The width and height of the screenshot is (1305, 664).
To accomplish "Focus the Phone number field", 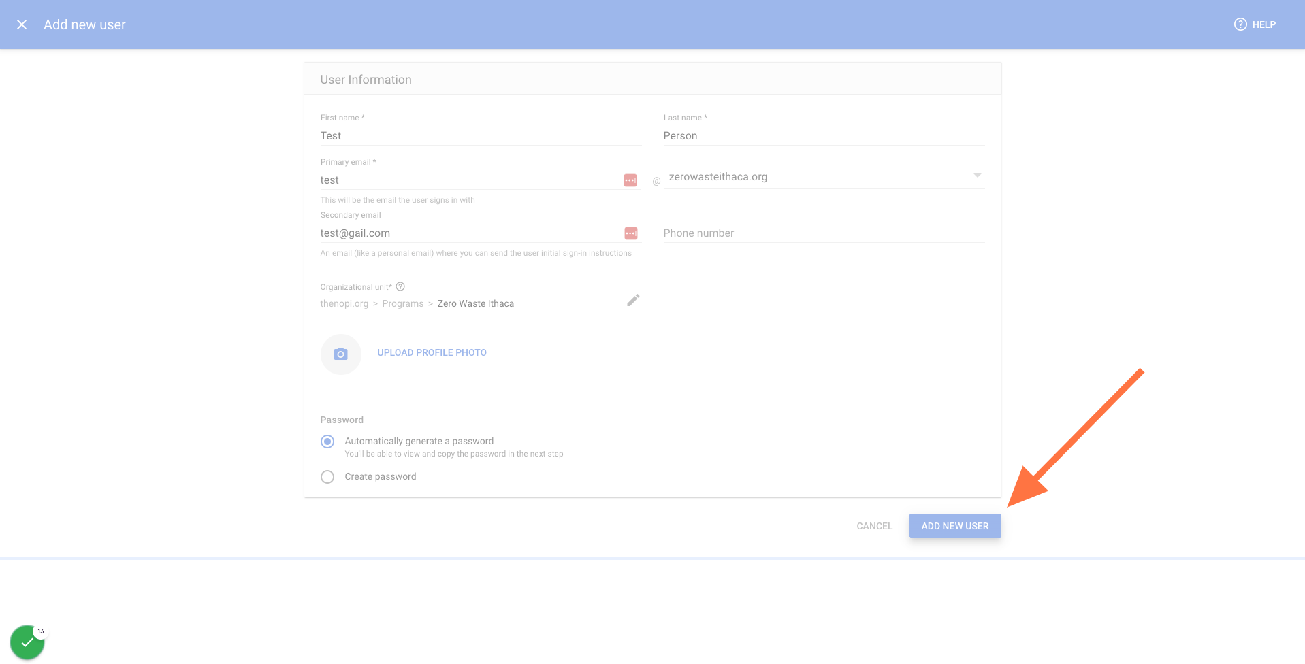I will (824, 233).
